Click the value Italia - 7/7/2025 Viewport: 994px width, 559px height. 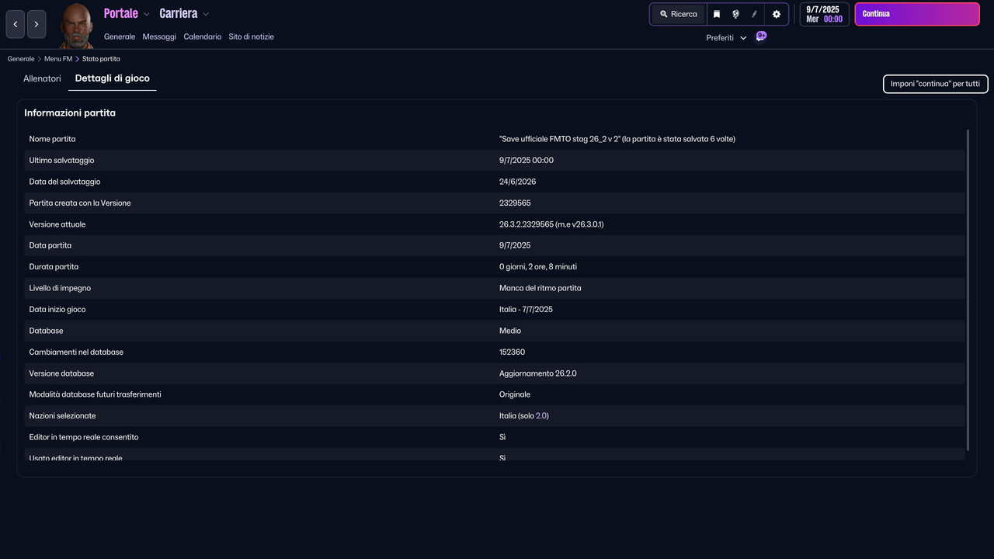click(526, 310)
